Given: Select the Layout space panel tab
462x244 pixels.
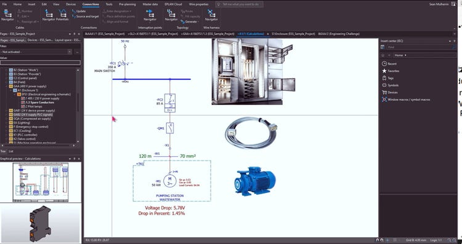Looking at the screenshot, I should [x=68, y=40].
